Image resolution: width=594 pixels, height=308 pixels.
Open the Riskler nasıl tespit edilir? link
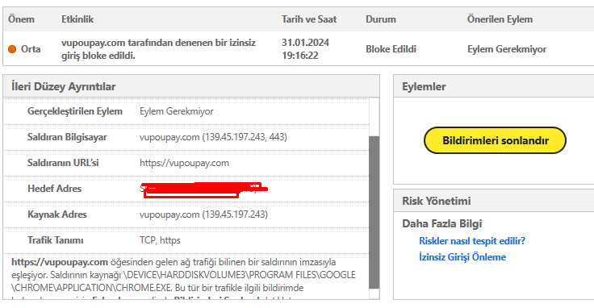tap(472, 241)
